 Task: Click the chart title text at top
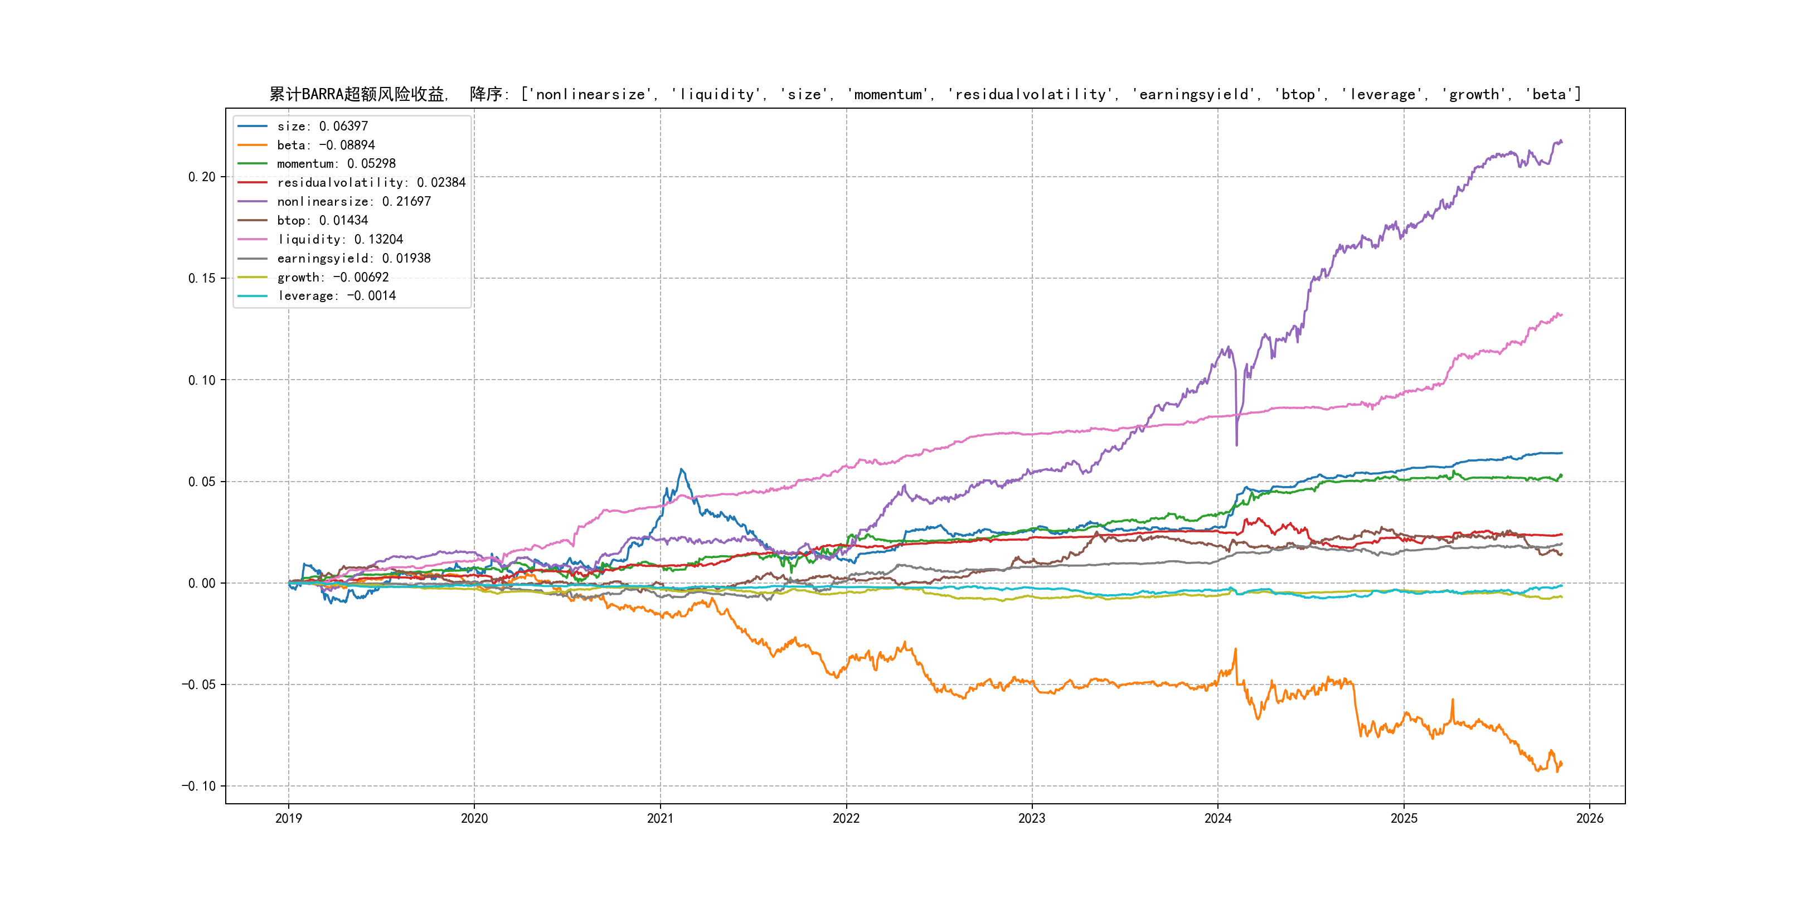pos(925,95)
